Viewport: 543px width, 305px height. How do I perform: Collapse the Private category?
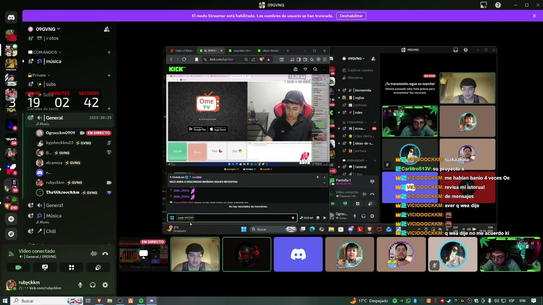[39, 75]
